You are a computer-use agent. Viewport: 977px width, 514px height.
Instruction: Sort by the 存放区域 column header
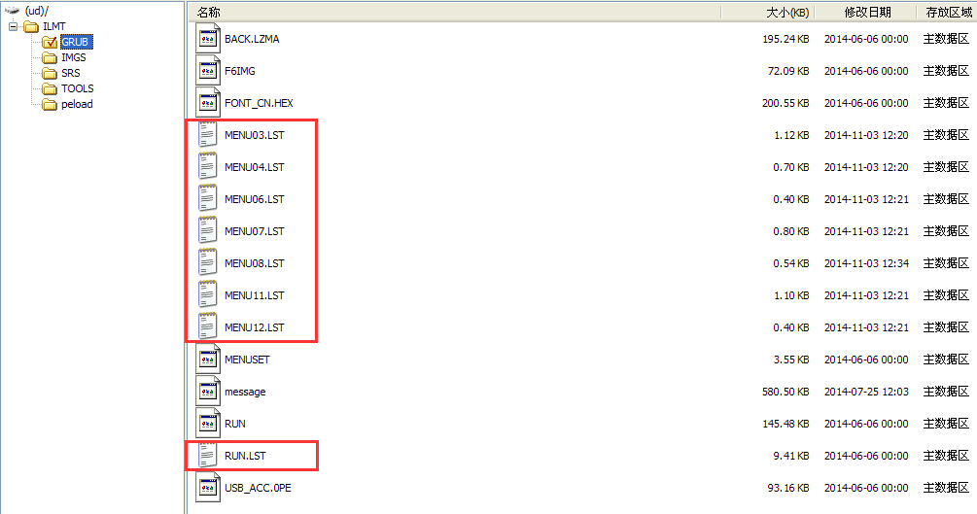click(x=948, y=12)
